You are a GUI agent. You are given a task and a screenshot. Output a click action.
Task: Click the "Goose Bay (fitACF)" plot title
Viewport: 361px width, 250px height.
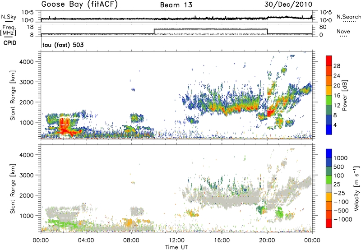(x=79, y=5)
